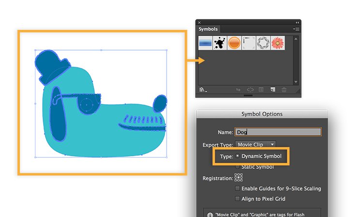Enable Guides for 9-Slice Scaling checkbox
This screenshot has width=351, height=217.
(237, 188)
